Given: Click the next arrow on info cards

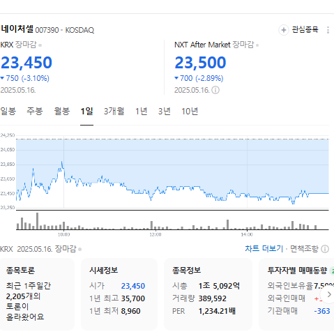Looking at the screenshot, I should 329,294.
